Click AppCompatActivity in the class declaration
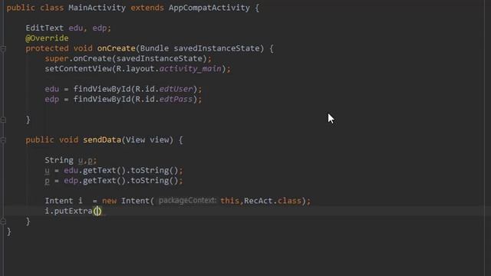This screenshot has height=276, width=491. [209, 8]
